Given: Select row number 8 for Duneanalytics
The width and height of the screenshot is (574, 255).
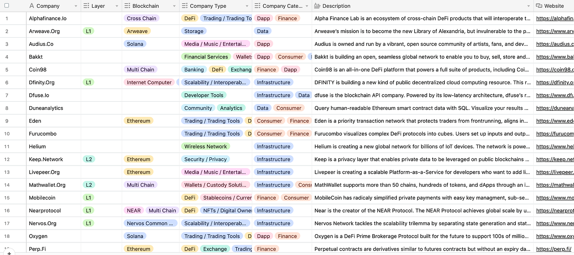Looking at the screenshot, I should tap(7, 108).
